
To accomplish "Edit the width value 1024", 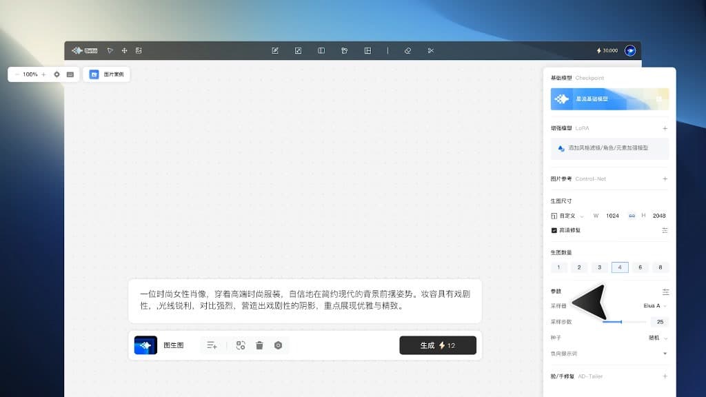I will 612,216.
